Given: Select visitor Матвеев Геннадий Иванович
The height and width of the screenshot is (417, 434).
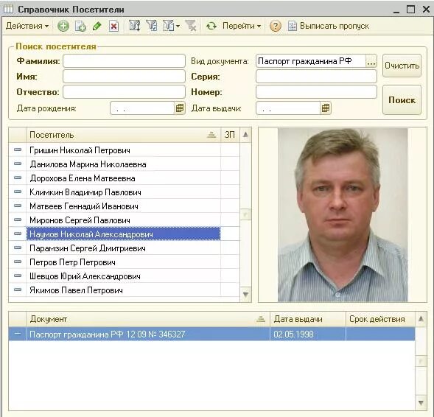Looking at the screenshot, I should click(x=124, y=206).
